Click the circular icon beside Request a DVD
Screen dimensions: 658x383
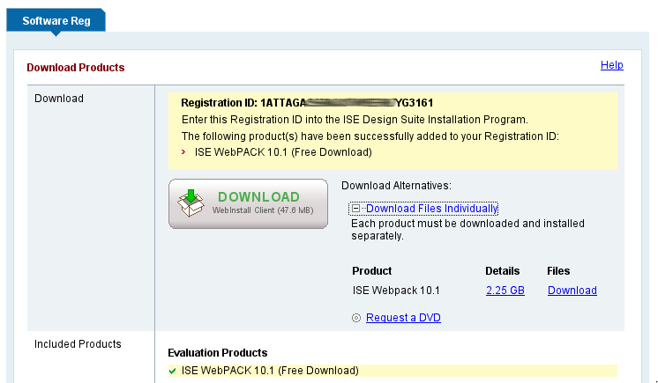coord(356,318)
